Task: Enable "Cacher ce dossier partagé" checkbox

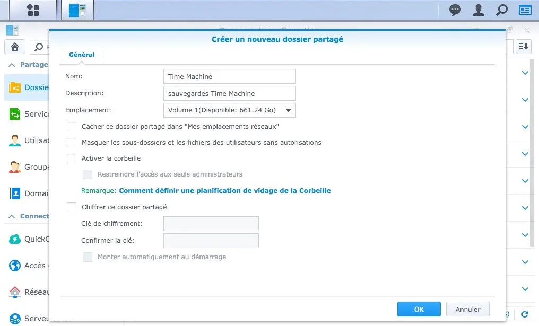Action: 72,126
